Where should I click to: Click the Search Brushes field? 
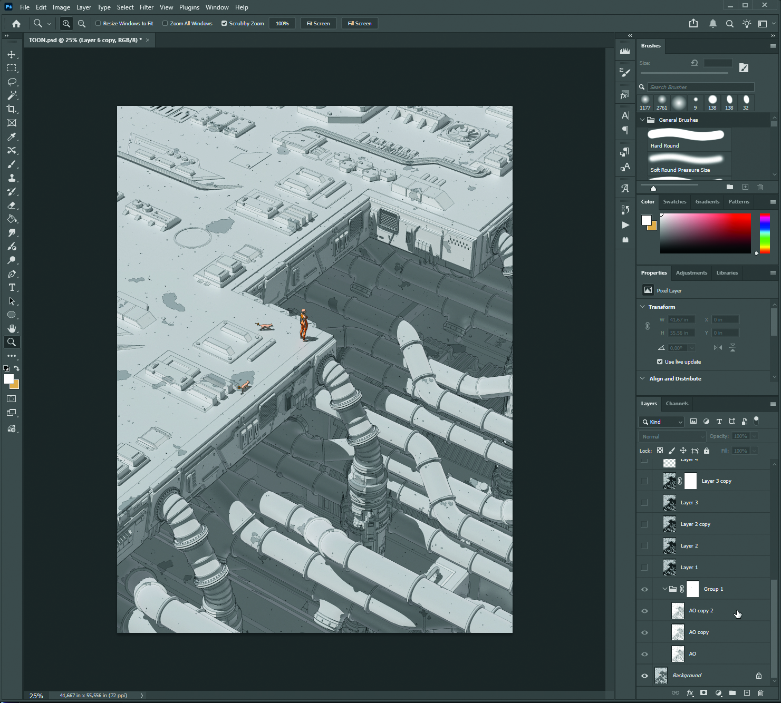pos(700,87)
